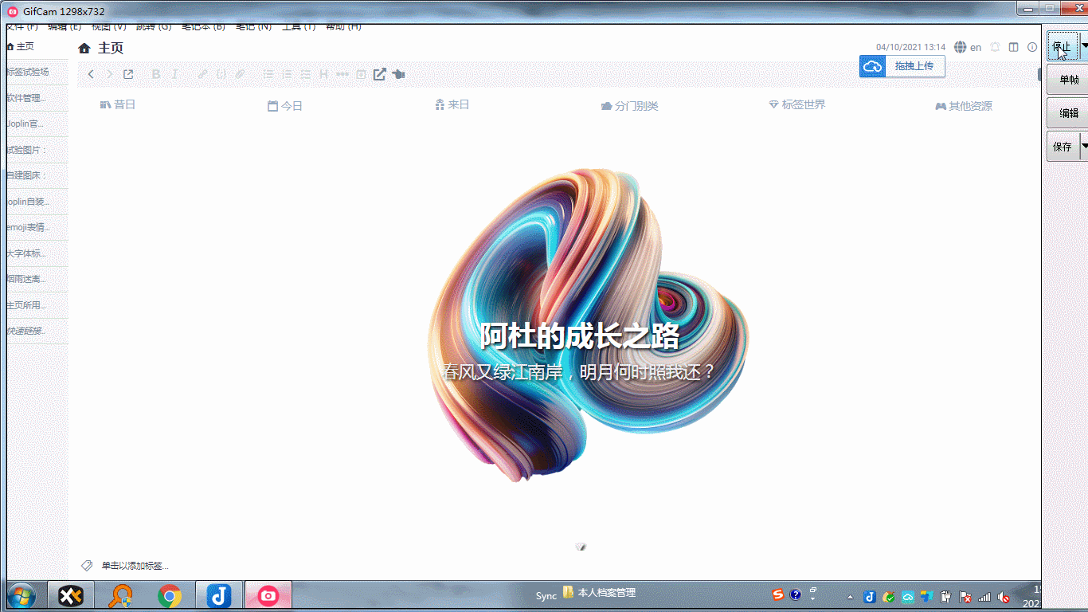Select the emoji表情... note in the list
Screen dimensions: 1088x612
tap(37, 227)
